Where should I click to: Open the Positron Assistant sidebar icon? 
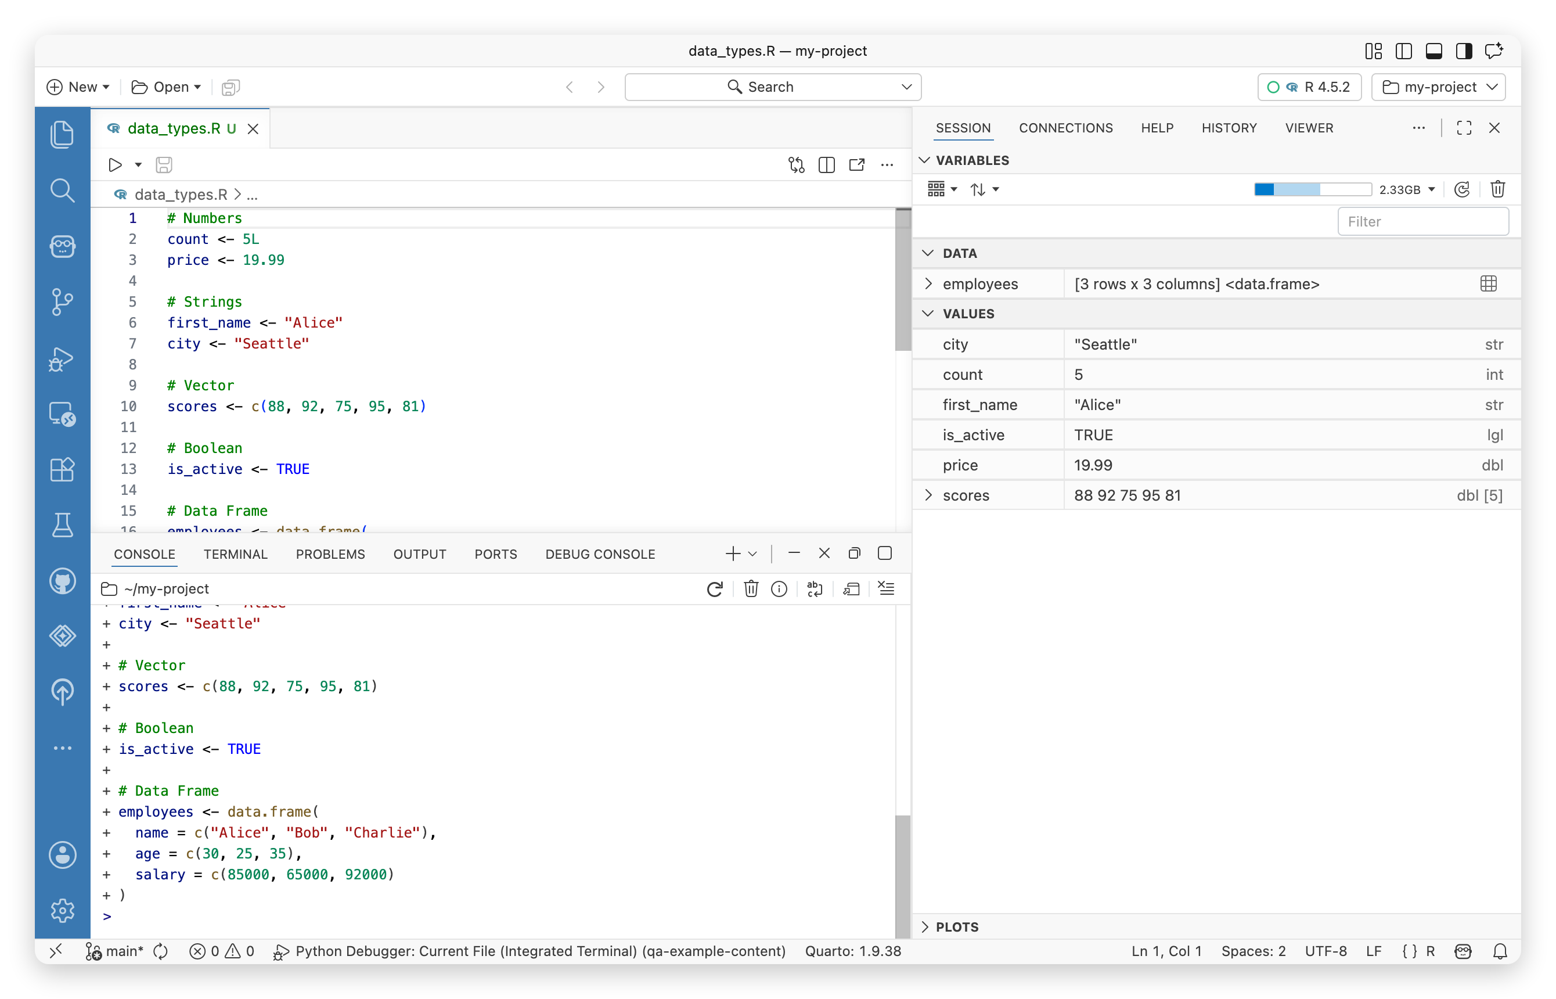[x=62, y=246]
